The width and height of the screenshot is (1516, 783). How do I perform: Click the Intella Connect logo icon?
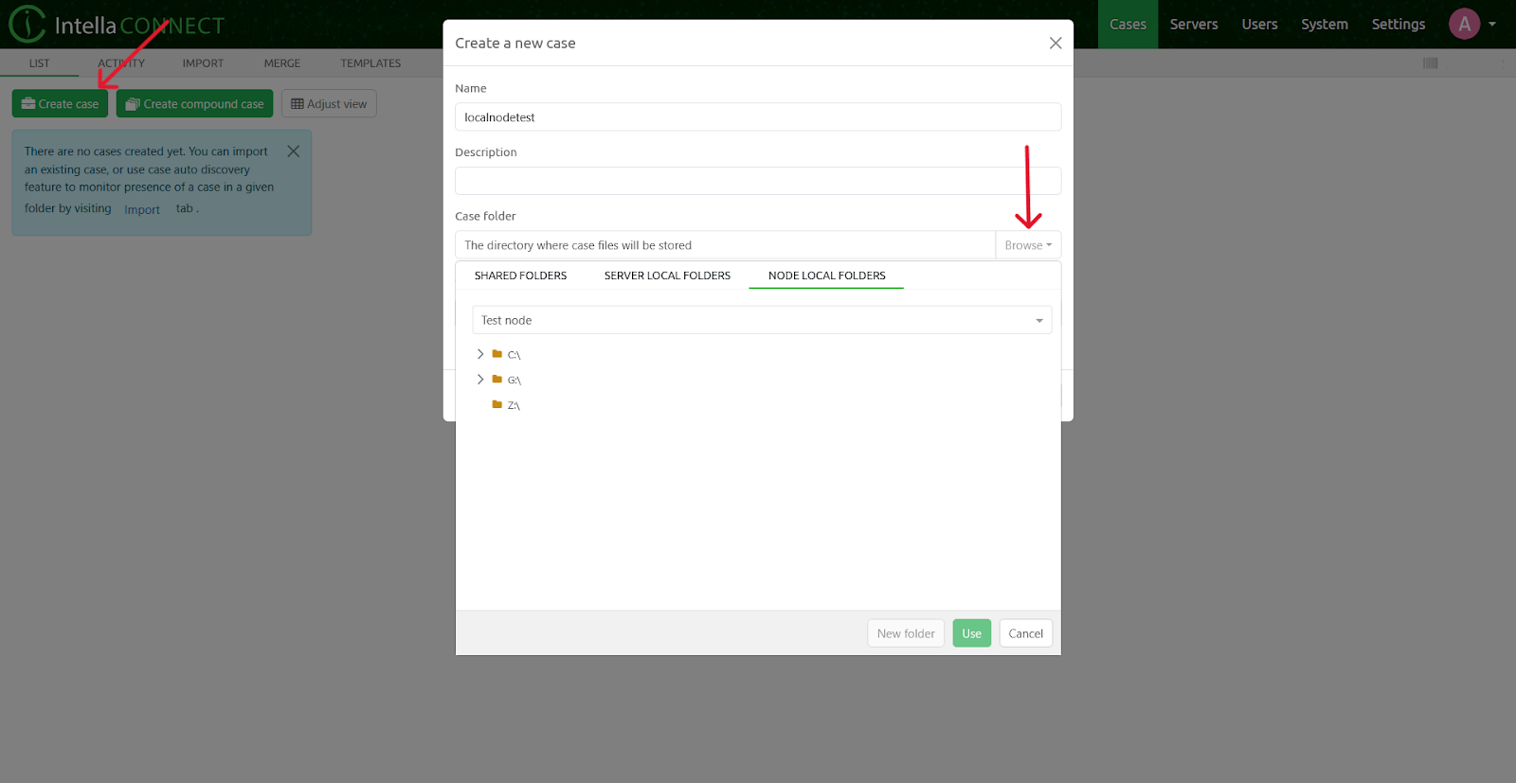[27, 25]
